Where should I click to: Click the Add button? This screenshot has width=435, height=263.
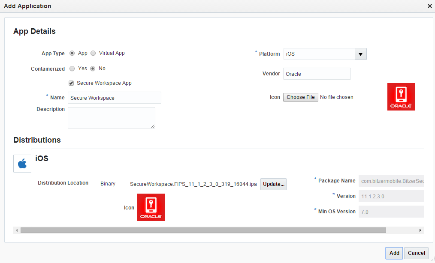(394, 253)
